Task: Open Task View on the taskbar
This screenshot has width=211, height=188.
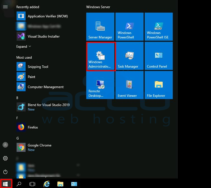Action: point(32,184)
